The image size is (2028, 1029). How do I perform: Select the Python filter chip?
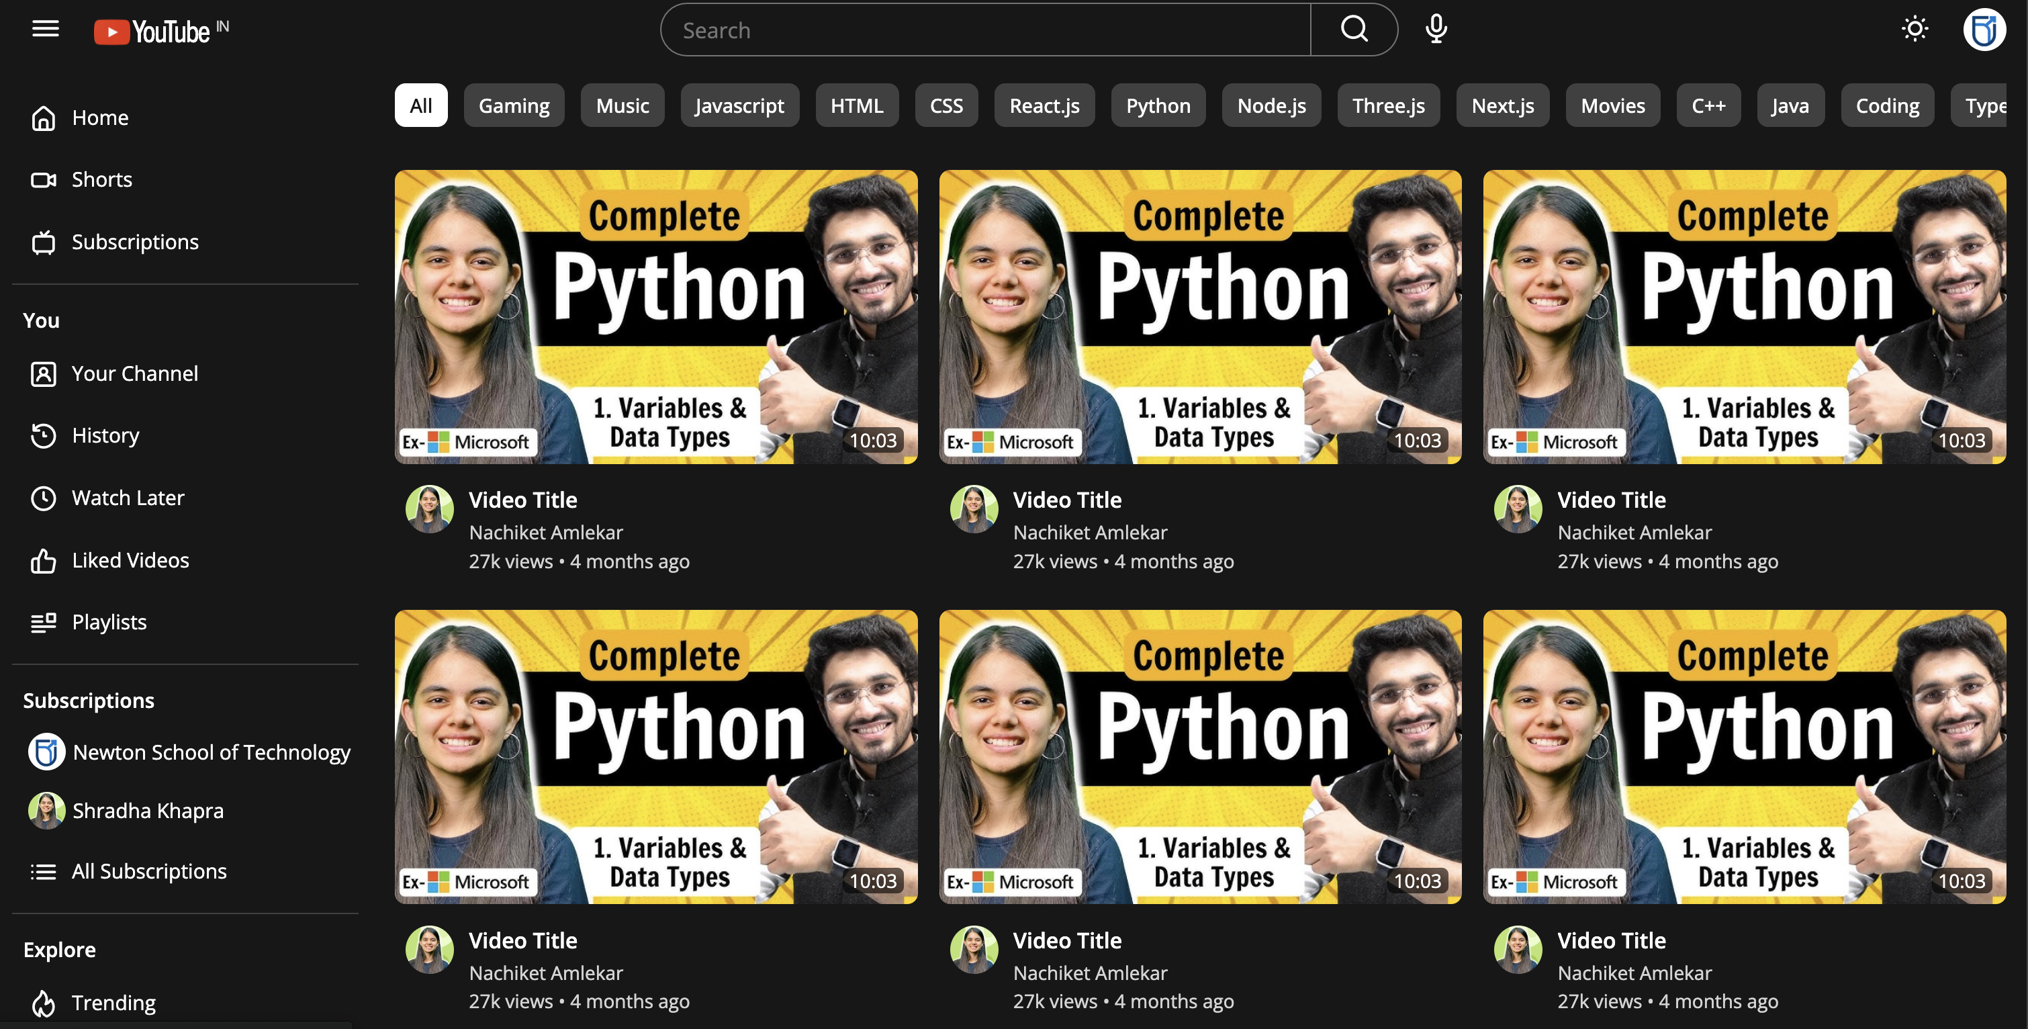1157,105
